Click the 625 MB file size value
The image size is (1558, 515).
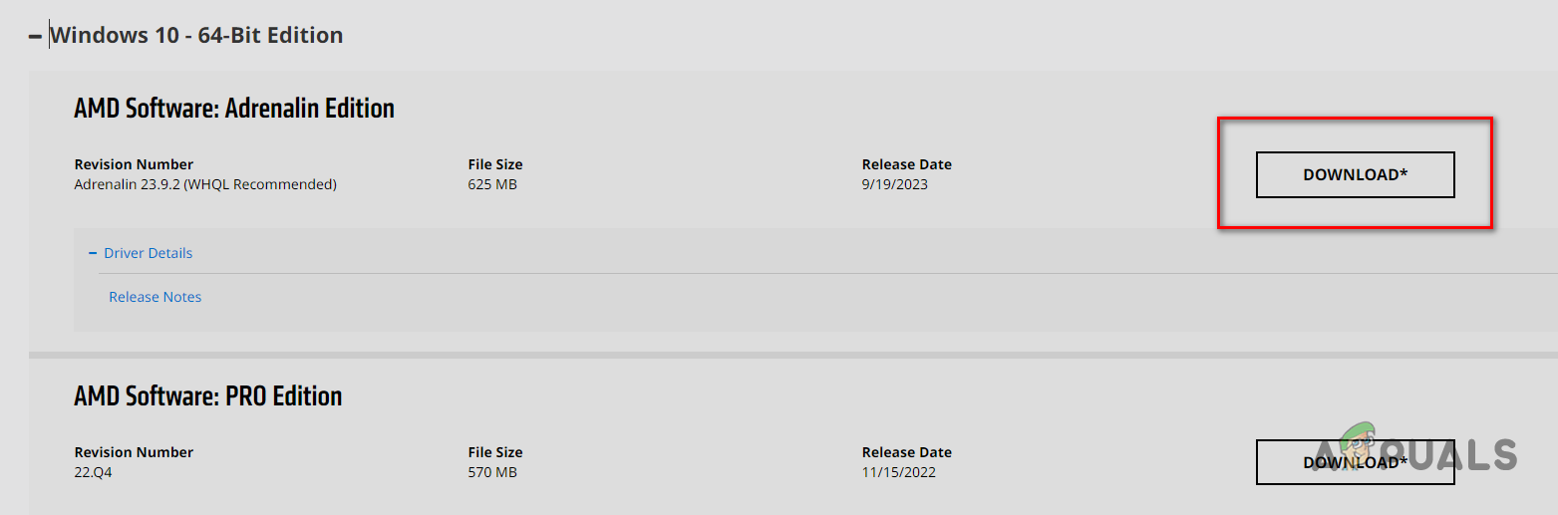click(x=492, y=184)
